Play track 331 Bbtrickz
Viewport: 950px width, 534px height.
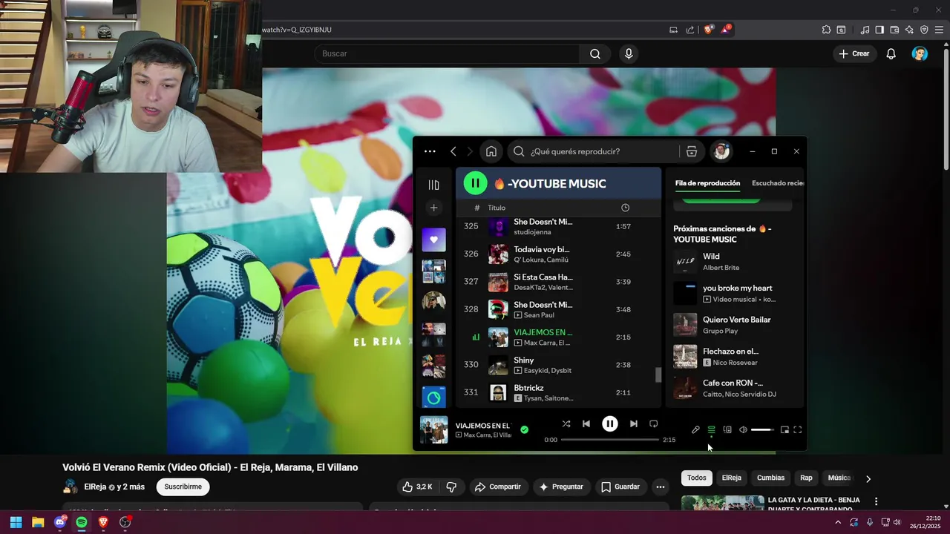(558, 392)
